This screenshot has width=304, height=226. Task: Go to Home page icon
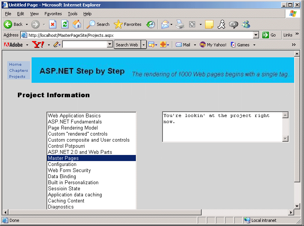77,24
